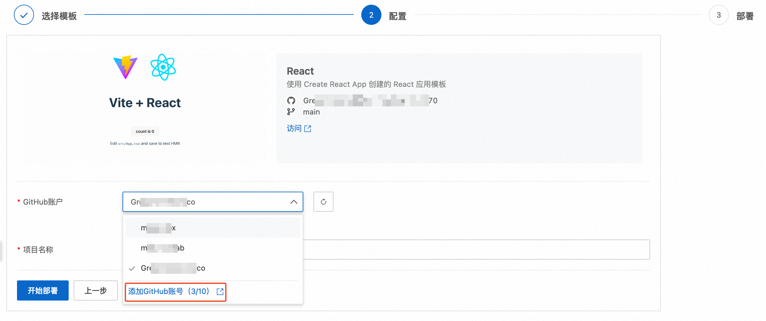Select the first account option ending in x
This screenshot has width=766, height=321.
(x=213, y=228)
